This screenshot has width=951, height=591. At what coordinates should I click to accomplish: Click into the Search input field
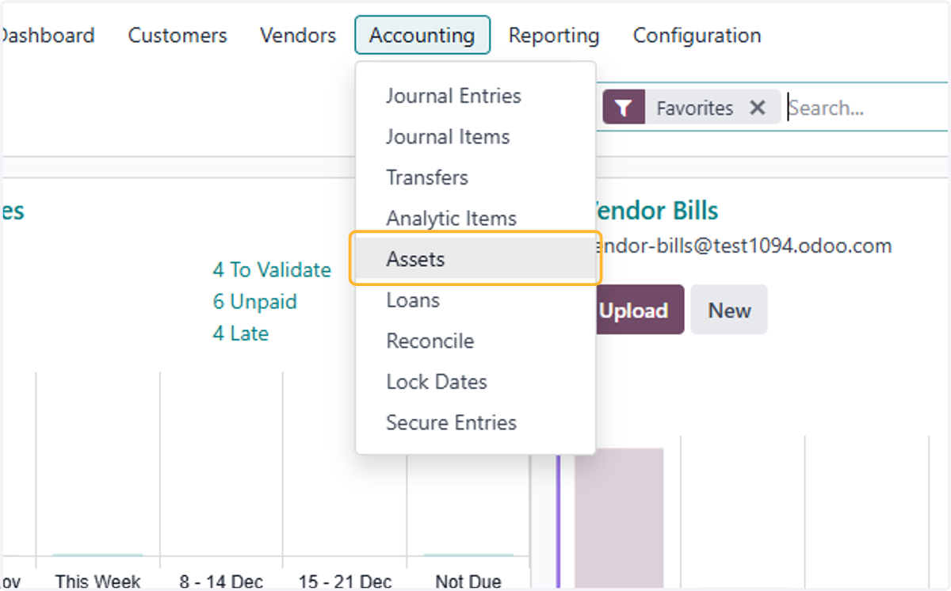tap(866, 108)
